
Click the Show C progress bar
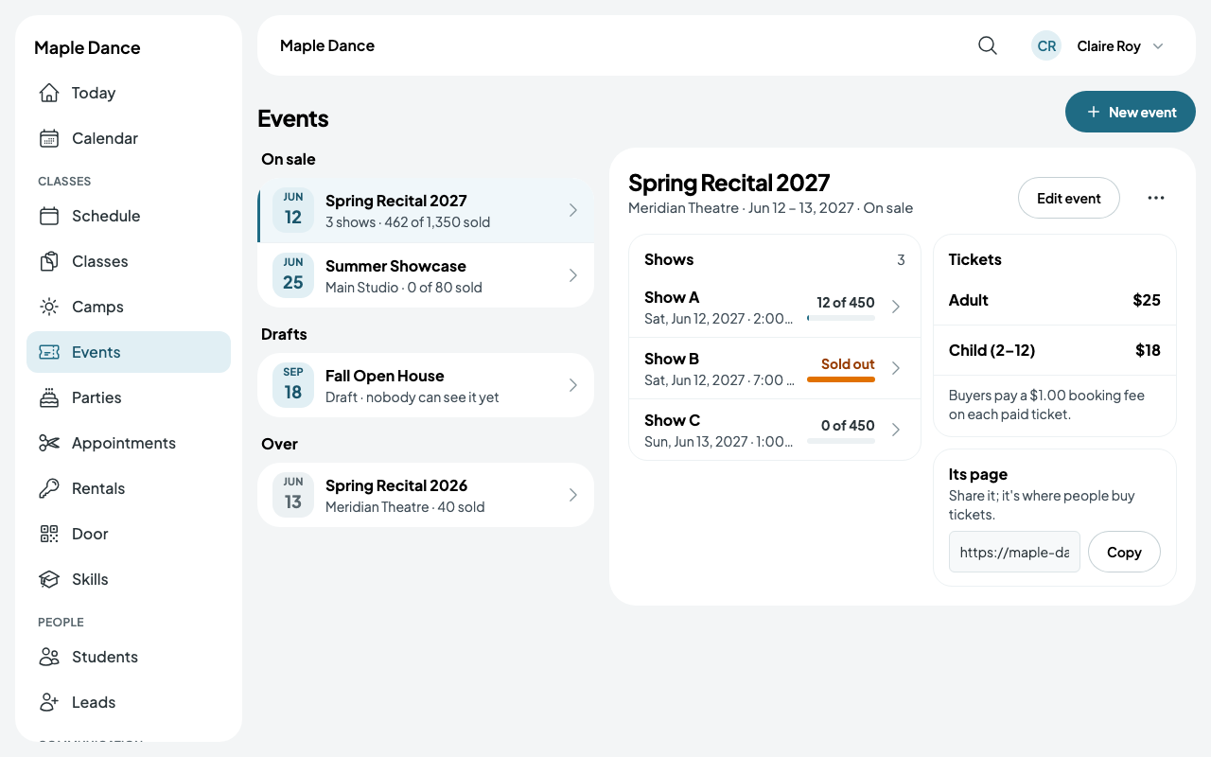click(841, 441)
